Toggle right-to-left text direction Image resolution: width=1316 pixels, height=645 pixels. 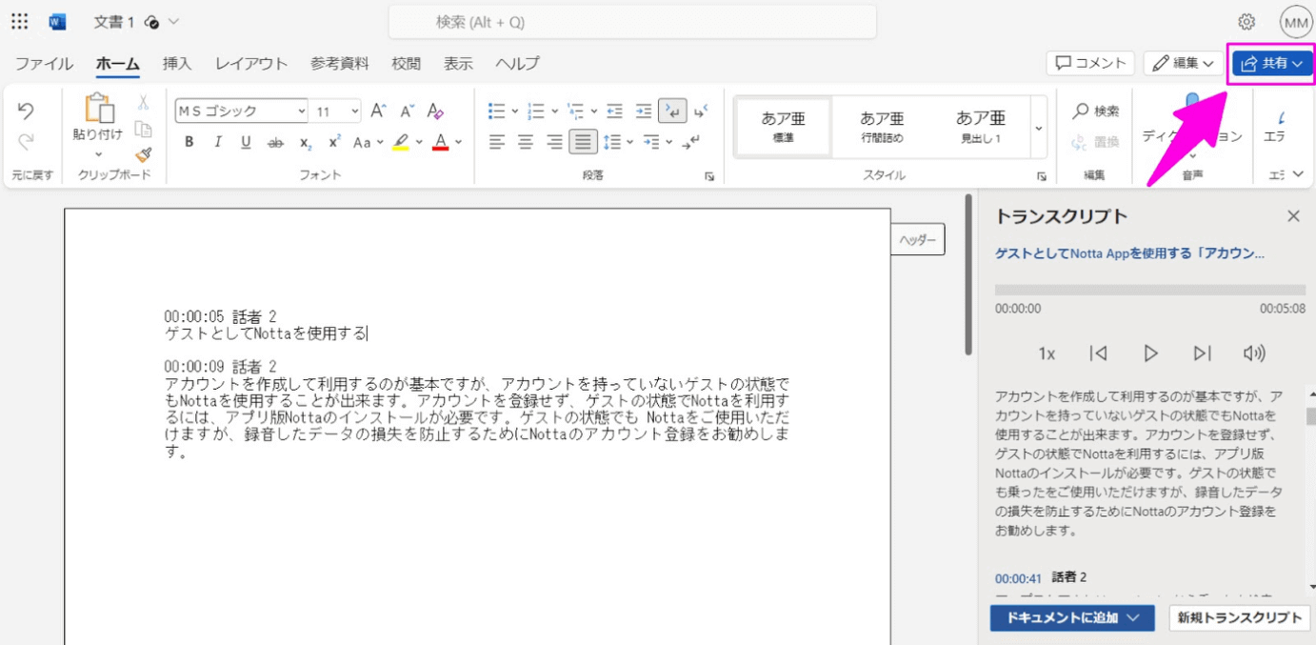[x=701, y=111]
